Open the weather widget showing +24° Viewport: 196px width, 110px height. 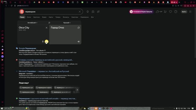click(159, 12)
